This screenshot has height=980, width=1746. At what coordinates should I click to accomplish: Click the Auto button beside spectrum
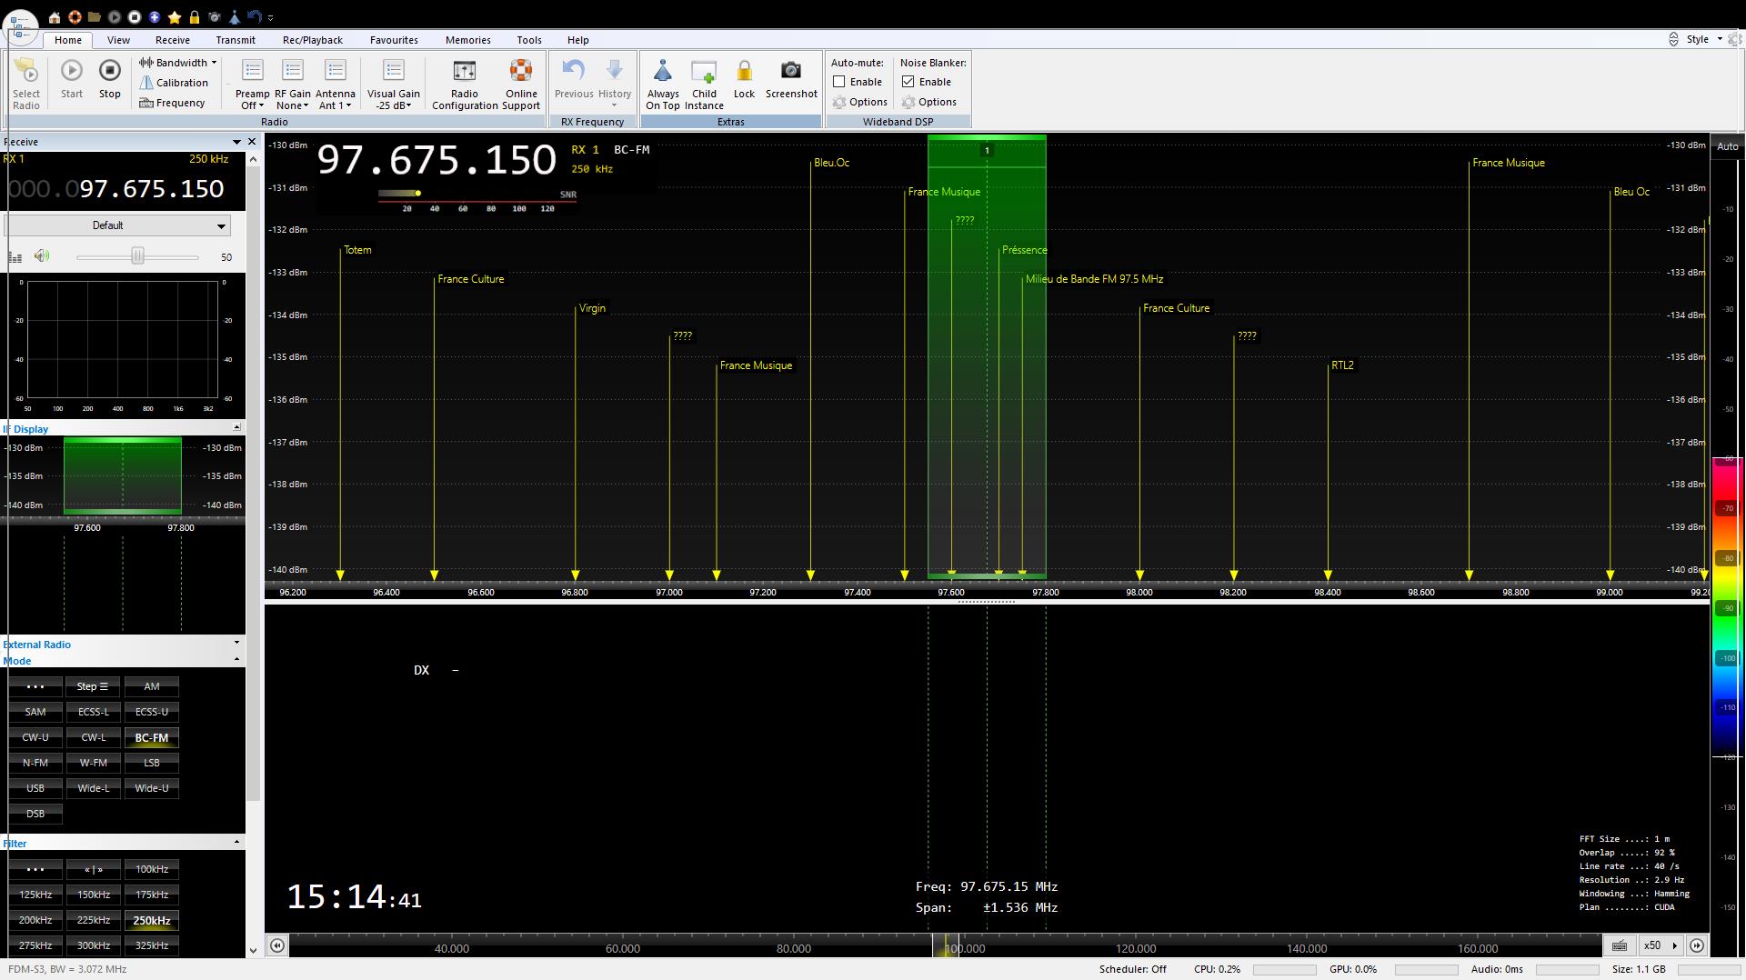click(x=1727, y=146)
